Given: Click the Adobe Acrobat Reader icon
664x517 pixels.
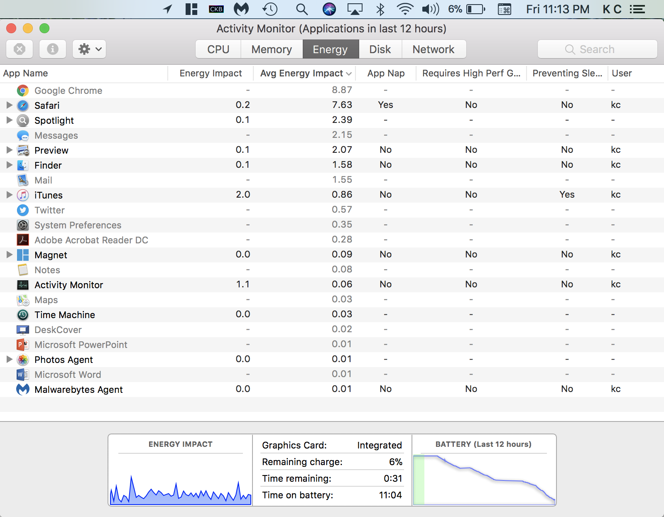Looking at the screenshot, I should click(23, 240).
